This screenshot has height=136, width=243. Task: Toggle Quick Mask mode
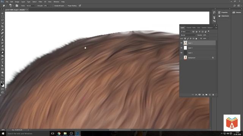coord(2,89)
